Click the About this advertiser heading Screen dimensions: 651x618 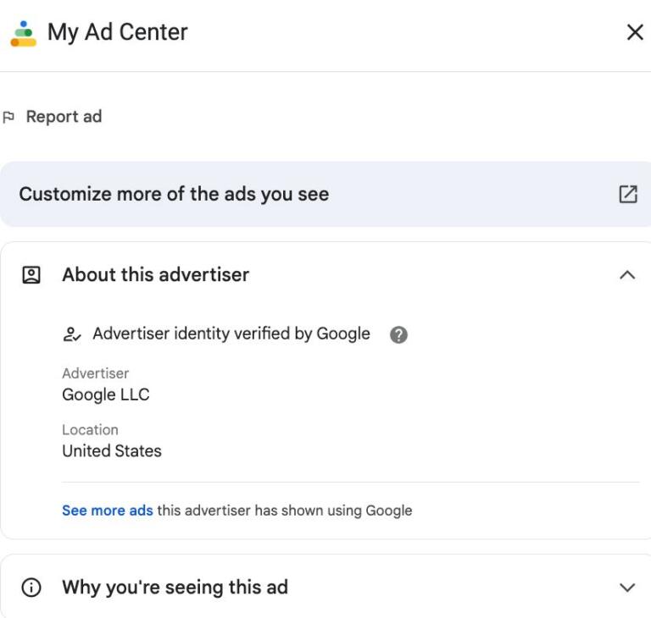coord(156,274)
